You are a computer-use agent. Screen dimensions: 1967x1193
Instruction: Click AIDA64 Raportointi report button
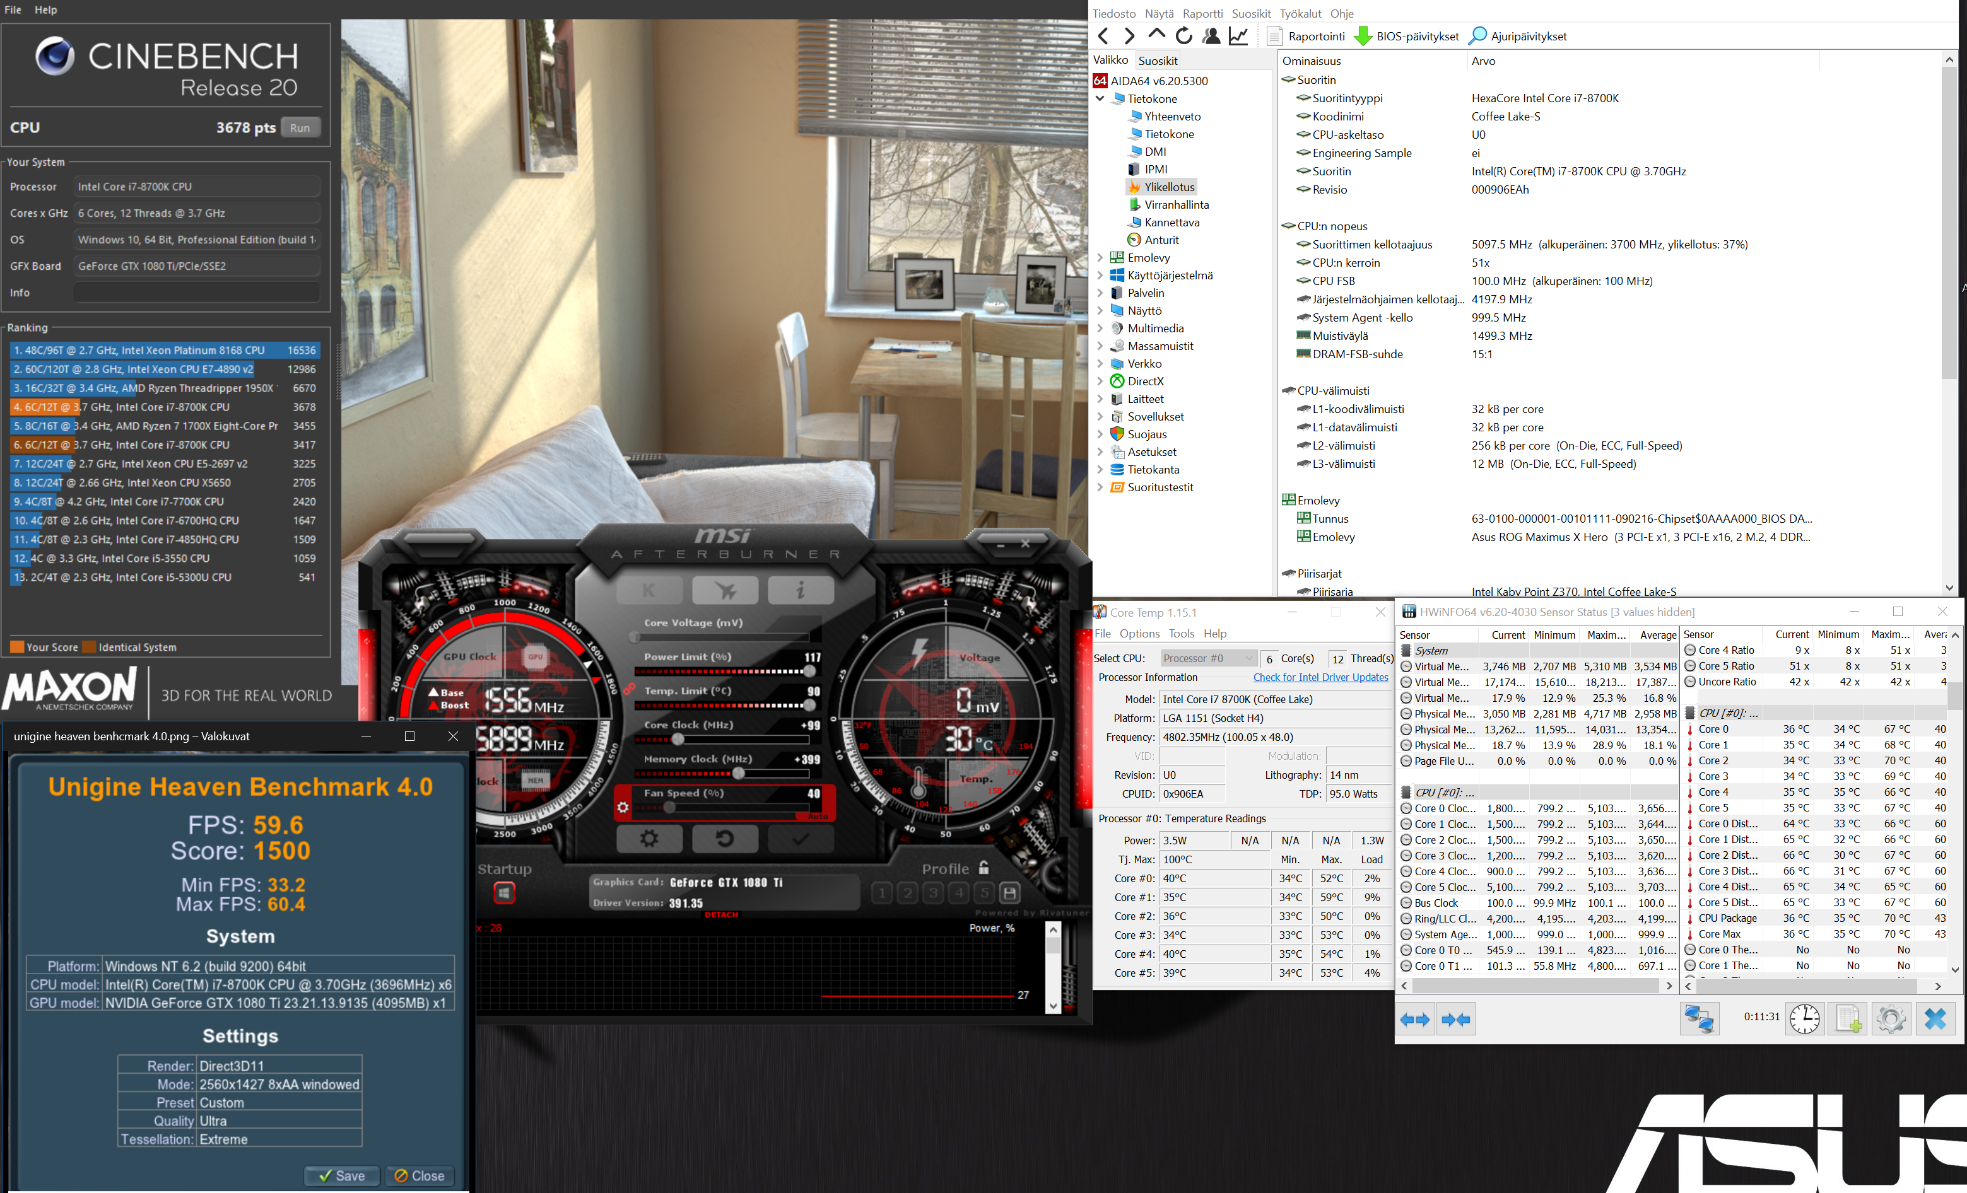[x=1306, y=36]
